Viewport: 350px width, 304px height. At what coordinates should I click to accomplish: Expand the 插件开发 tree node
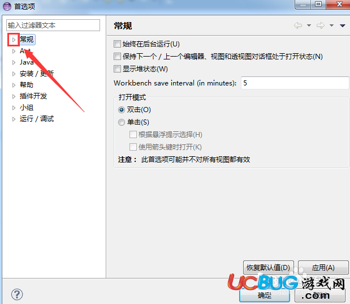coord(14,96)
